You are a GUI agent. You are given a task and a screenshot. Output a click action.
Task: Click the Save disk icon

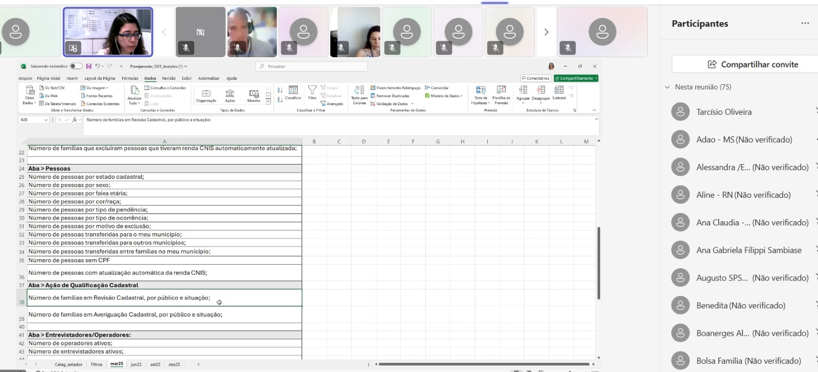89,66
